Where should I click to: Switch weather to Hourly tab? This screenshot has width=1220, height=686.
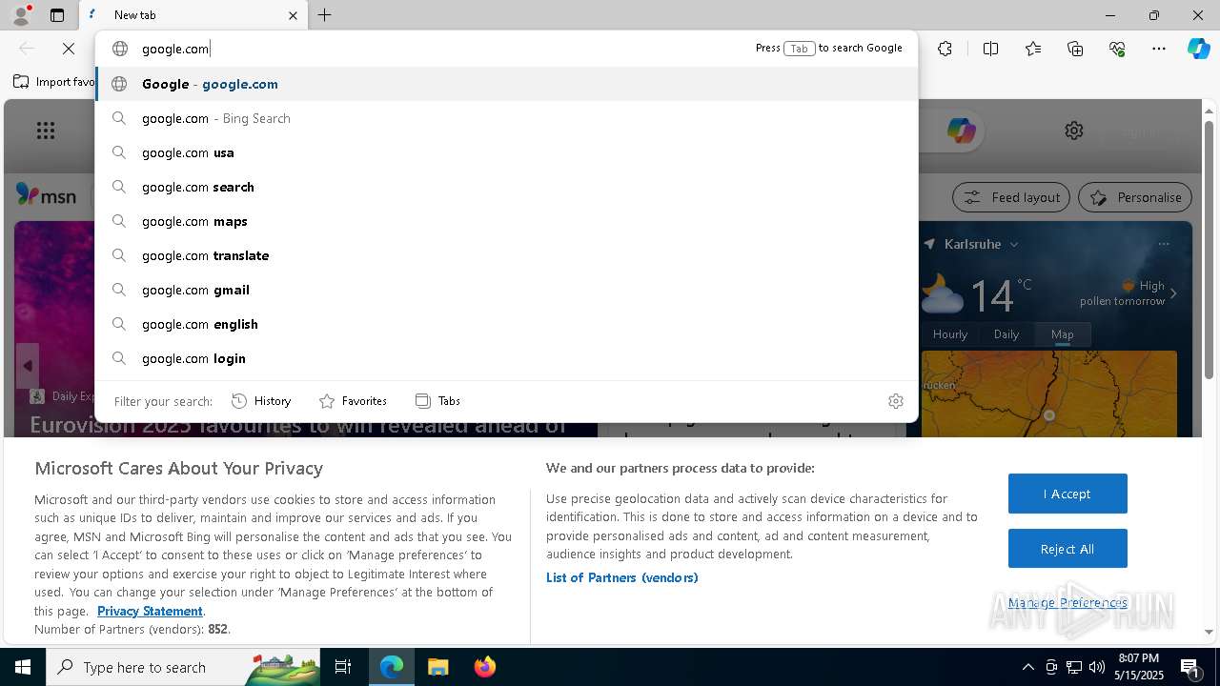[x=950, y=334]
